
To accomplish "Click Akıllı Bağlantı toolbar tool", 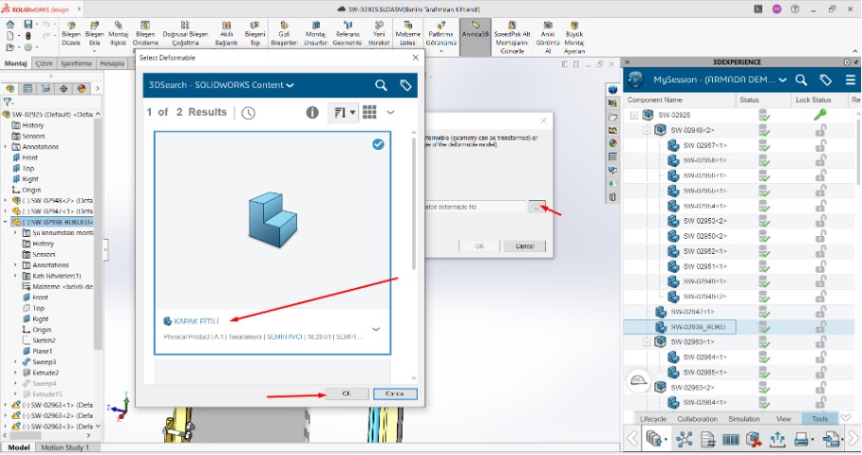I will 227,34.
